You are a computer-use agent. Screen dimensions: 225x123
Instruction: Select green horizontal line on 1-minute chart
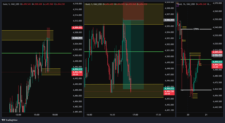124,51
